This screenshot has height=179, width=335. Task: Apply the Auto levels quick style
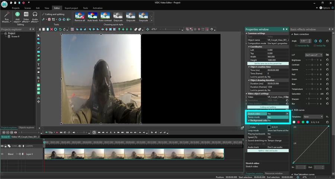coord(93,17)
